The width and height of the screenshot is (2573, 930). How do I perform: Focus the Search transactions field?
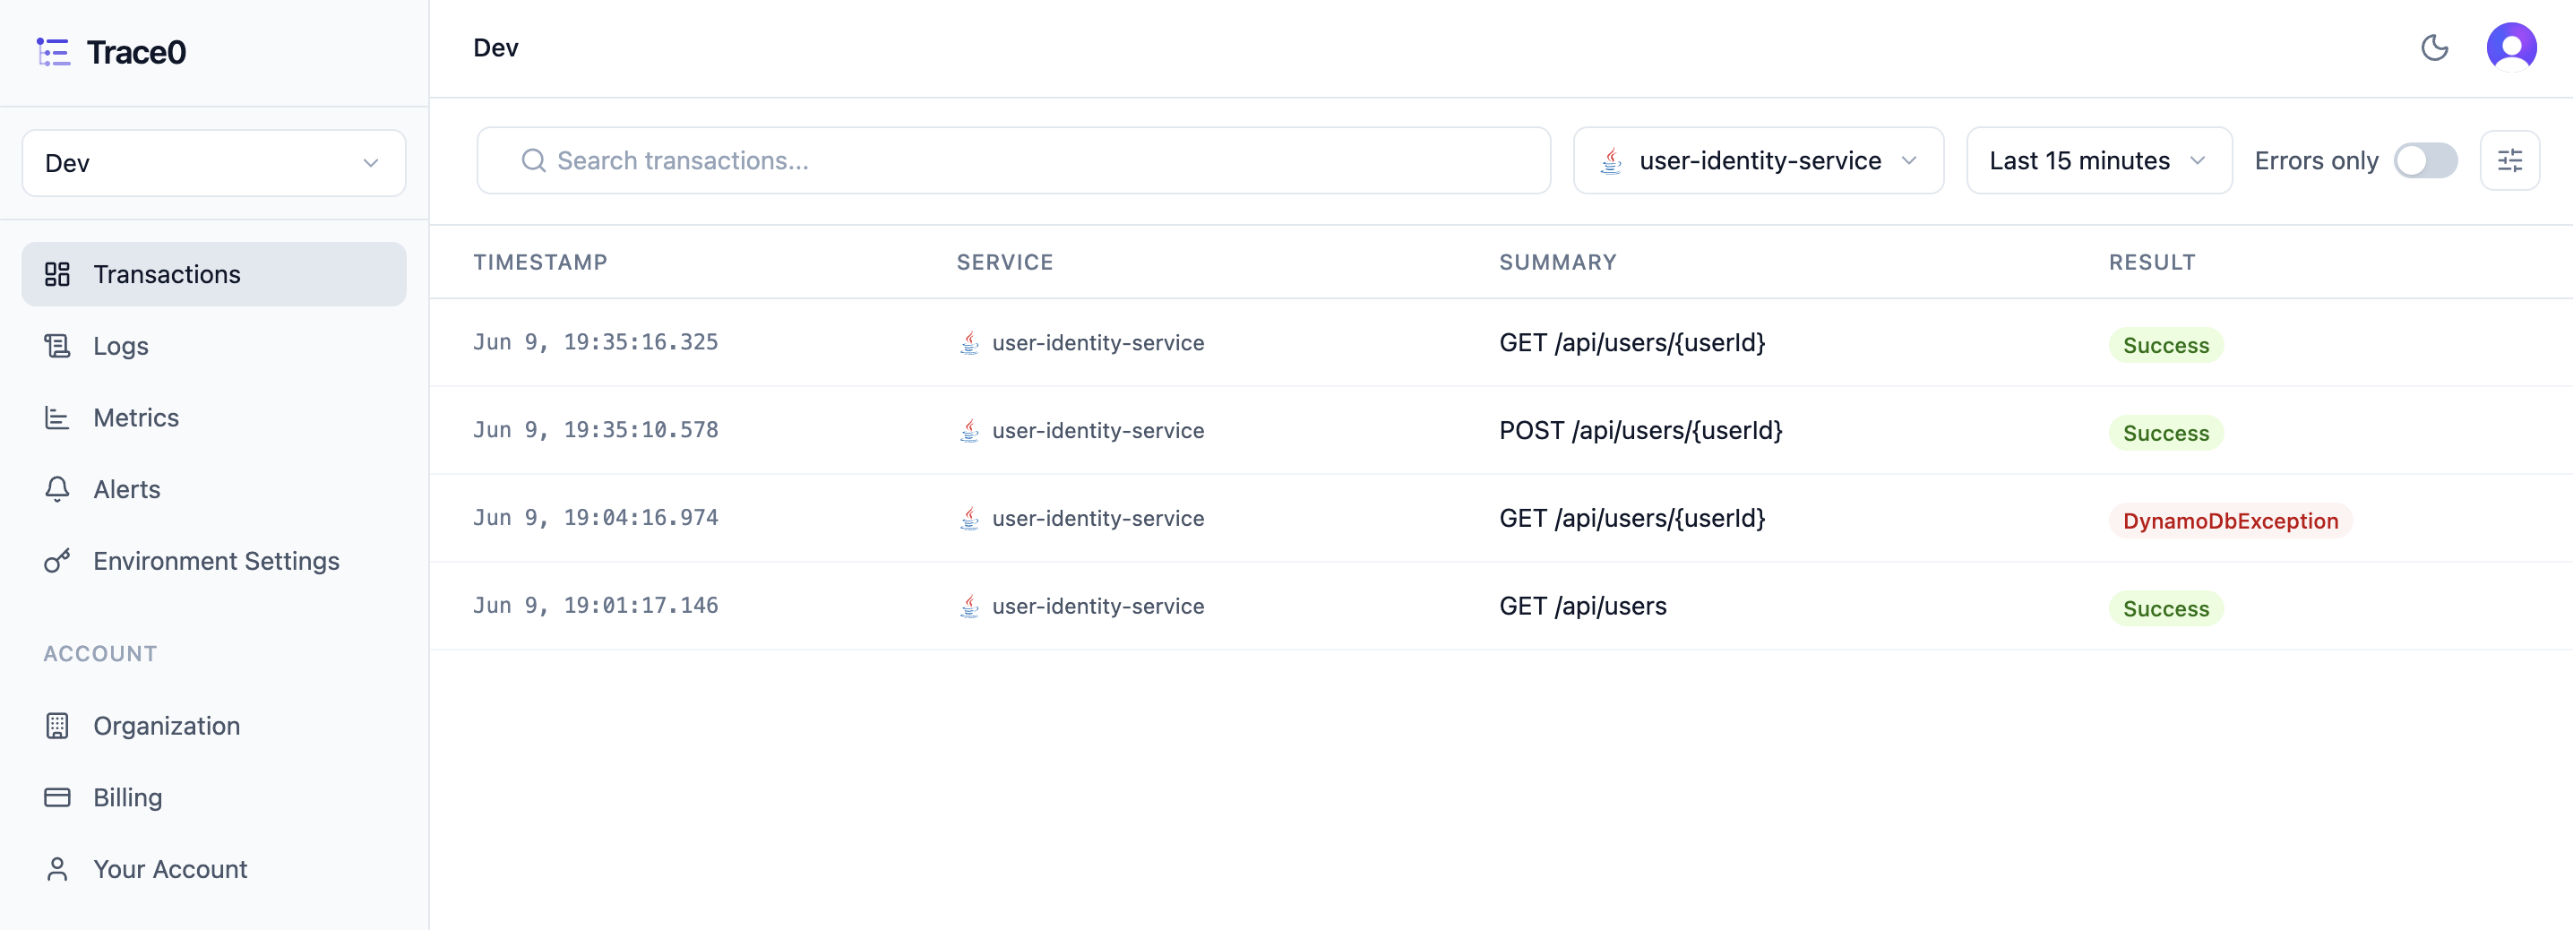[x=1013, y=159]
